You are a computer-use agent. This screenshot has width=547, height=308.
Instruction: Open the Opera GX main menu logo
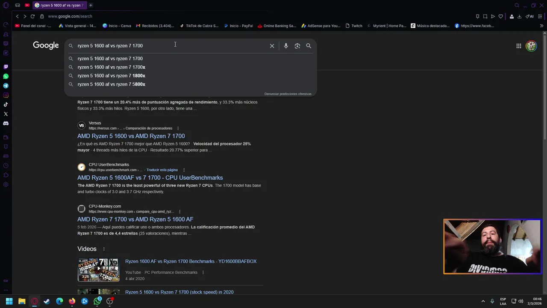point(6,5)
